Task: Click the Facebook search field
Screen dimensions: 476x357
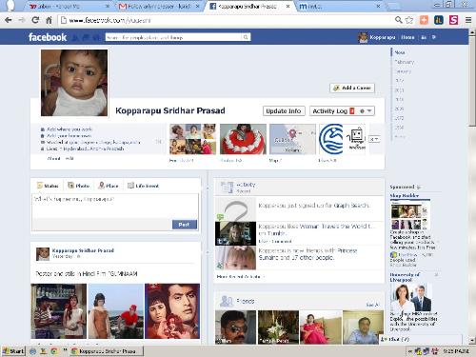Action: [x=173, y=37]
